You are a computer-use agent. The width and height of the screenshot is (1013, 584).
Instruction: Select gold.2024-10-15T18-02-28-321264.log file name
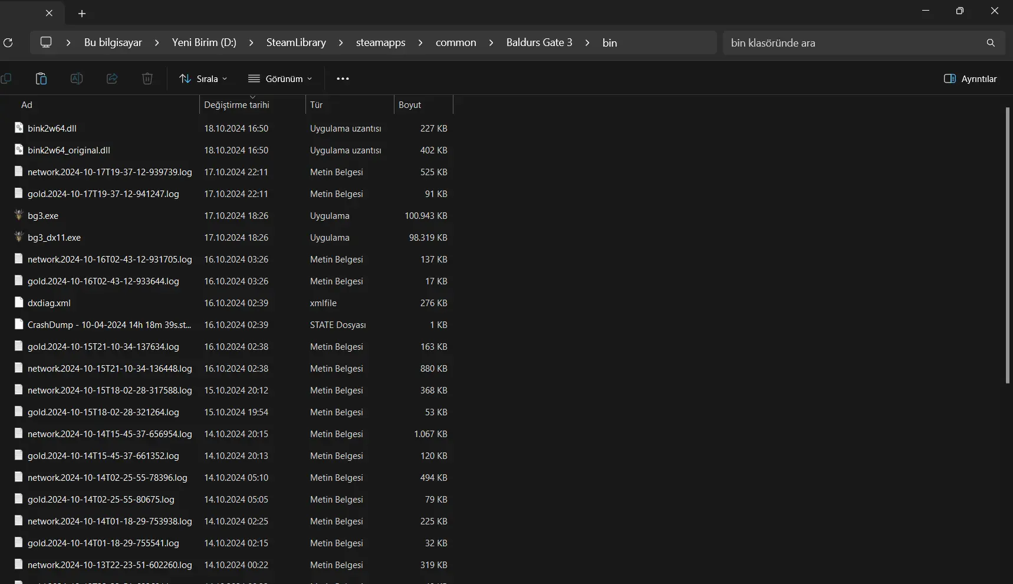[x=103, y=412]
